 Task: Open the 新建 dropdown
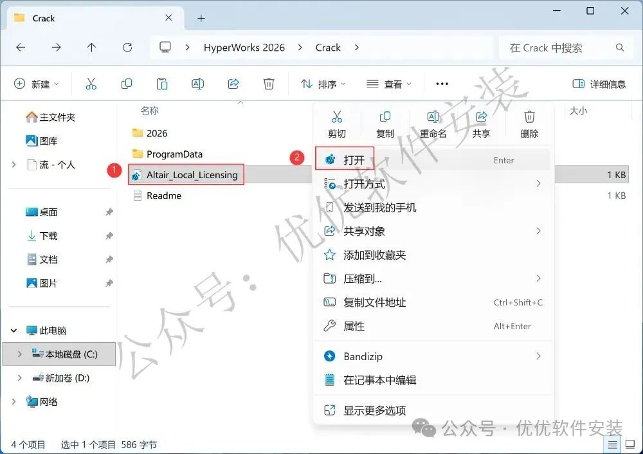coord(37,84)
